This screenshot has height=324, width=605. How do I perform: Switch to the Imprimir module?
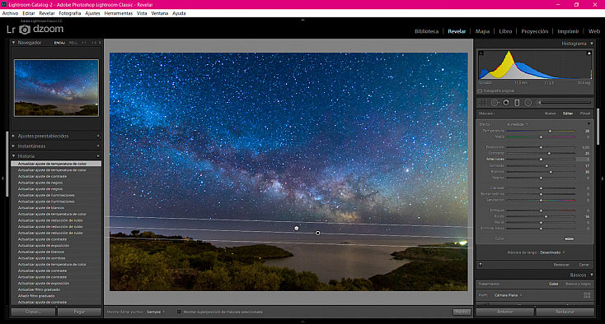[x=568, y=31]
